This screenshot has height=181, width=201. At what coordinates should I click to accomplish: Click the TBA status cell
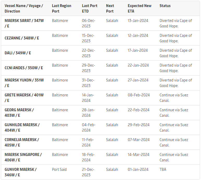163,170
